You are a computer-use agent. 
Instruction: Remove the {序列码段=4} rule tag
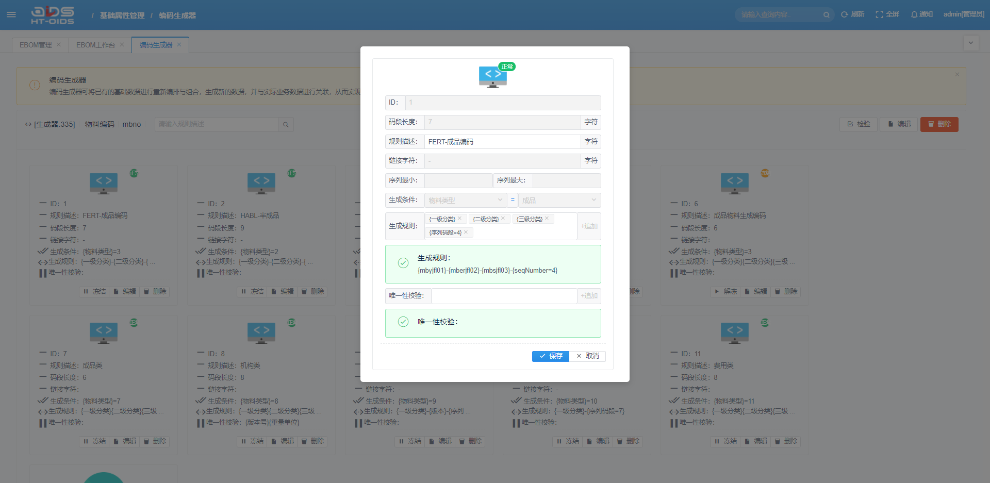tap(466, 232)
